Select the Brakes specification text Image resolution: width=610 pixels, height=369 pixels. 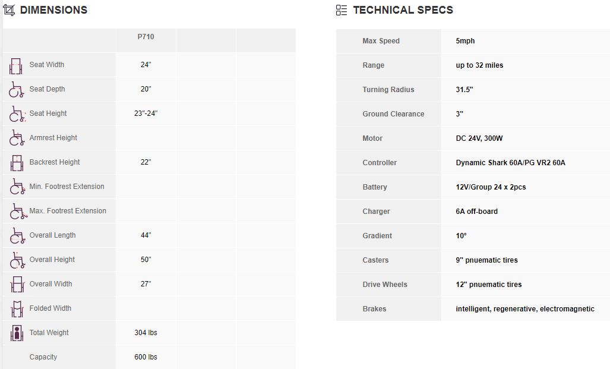(x=525, y=309)
